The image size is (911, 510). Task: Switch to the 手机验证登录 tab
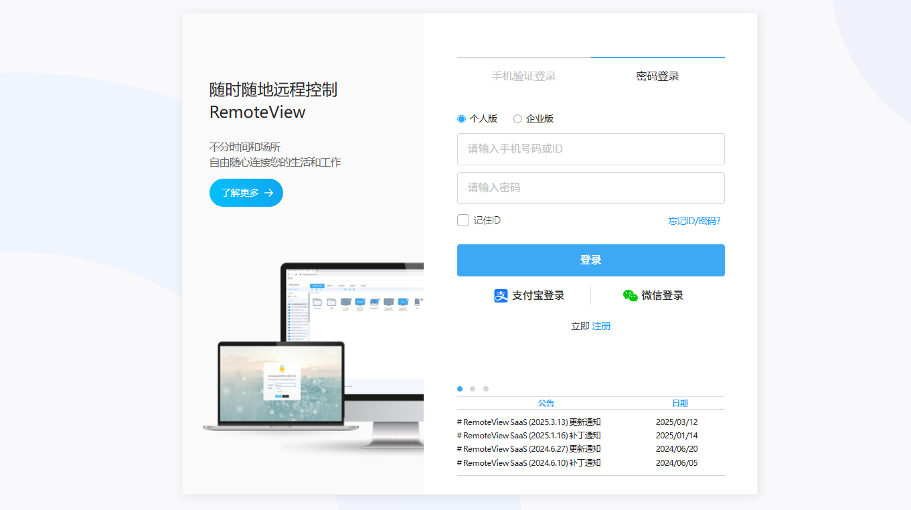pyautogui.click(x=524, y=76)
